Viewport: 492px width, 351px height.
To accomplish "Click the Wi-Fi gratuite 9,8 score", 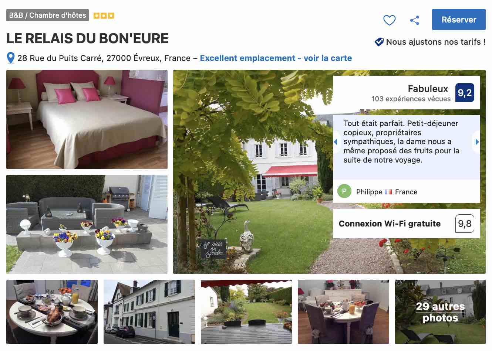I will tap(464, 224).
